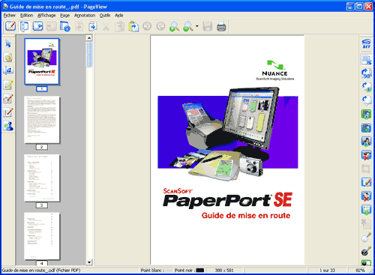The width and height of the screenshot is (375, 275).
Task: Open the Annotation menu
Action: tap(85, 16)
